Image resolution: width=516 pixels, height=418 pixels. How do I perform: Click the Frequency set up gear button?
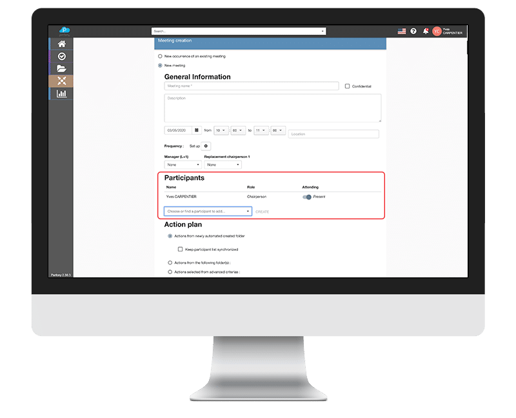pyautogui.click(x=206, y=146)
